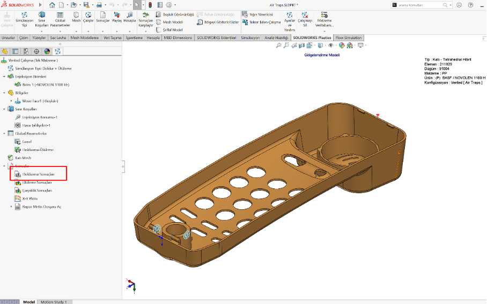Open DisplayManager color ball tab
Image resolution: width=487 pixels, height=304 pixels.
pos(47,51)
